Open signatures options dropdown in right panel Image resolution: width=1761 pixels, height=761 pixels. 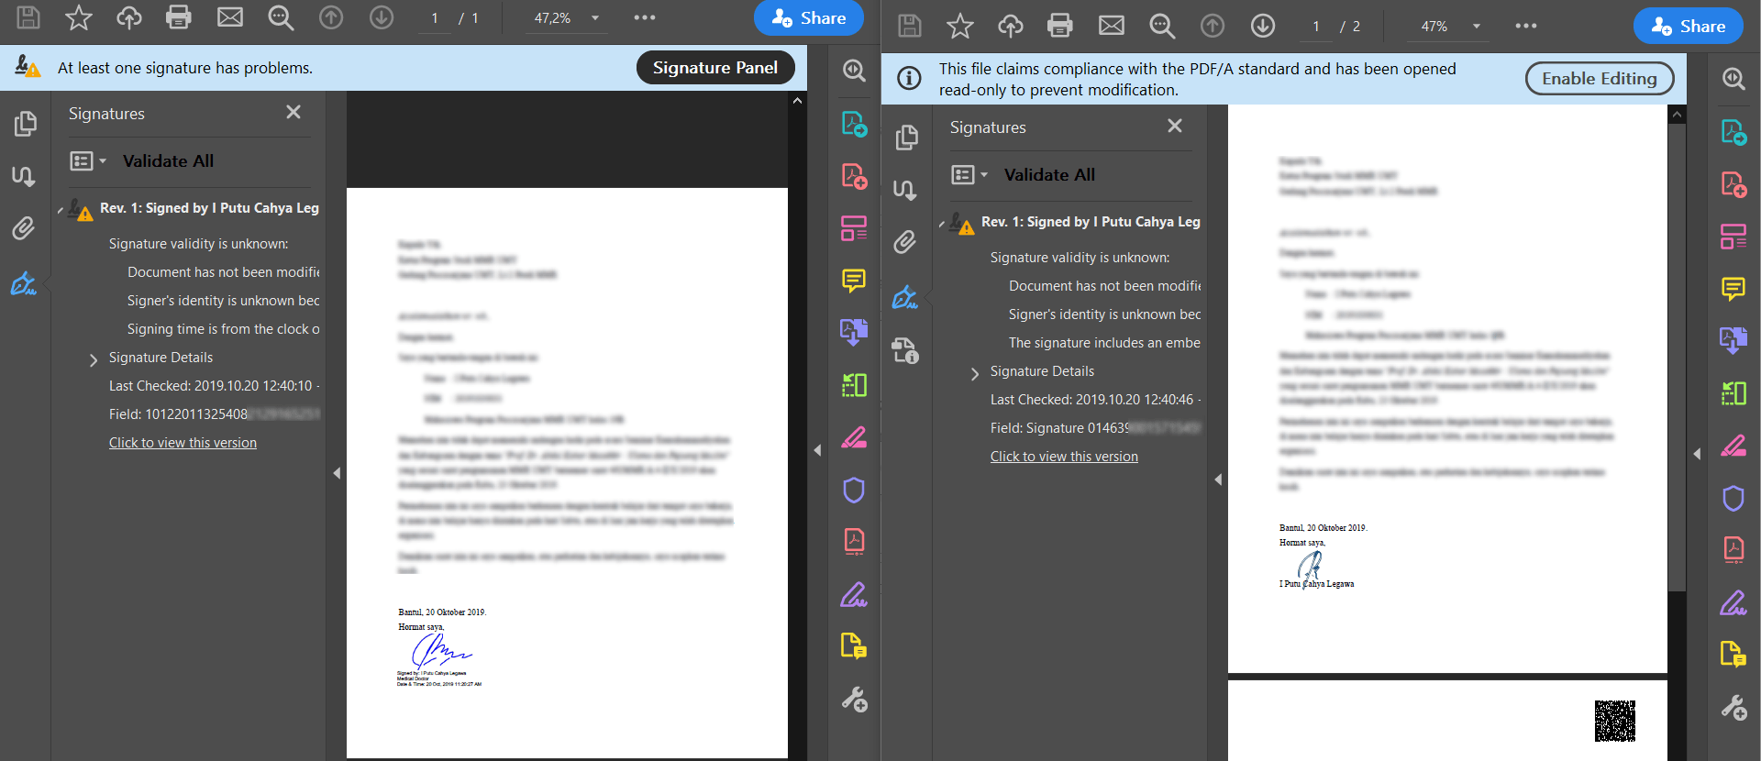point(970,175)
